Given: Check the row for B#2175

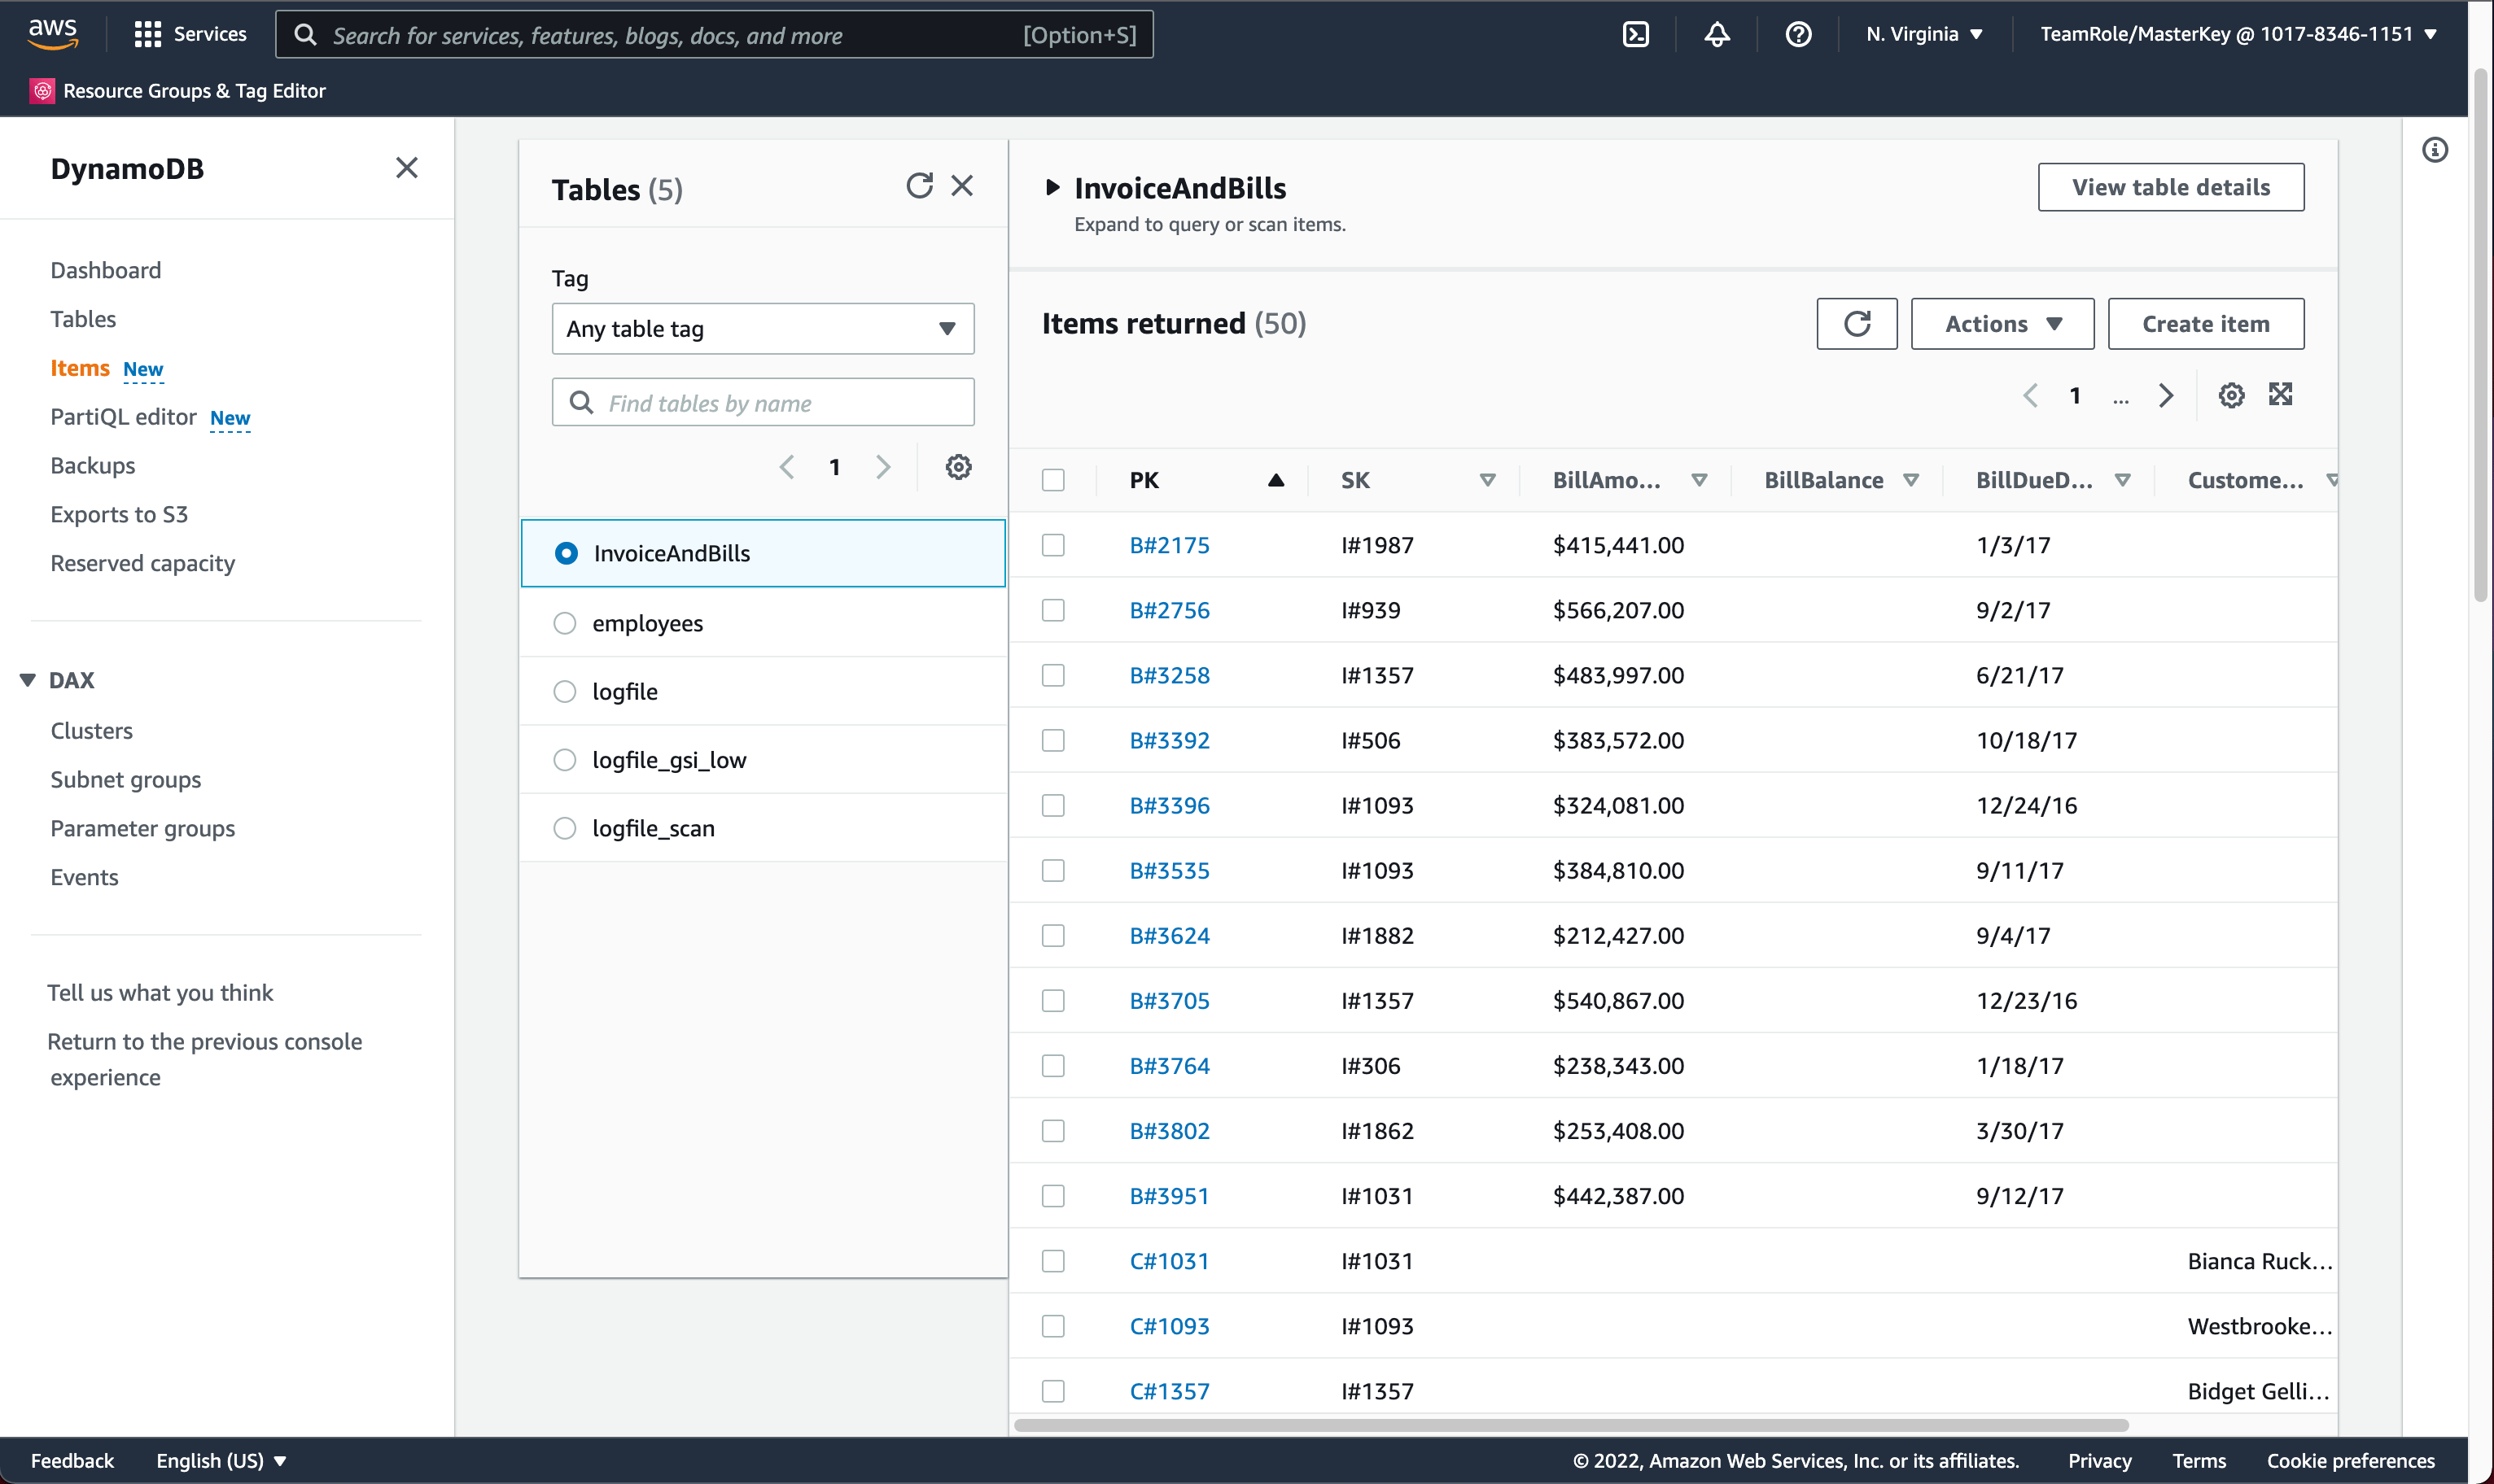Looking at the screenshot, I should 1052,545.
